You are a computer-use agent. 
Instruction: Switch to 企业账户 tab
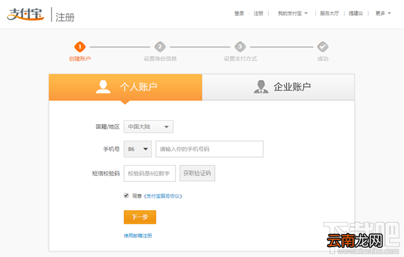(278, 87)
